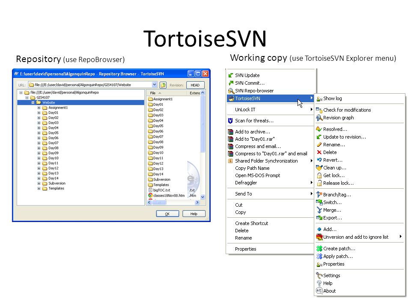The height and width of the screenshot is (308, 411).
Task: Collapse the Website tree node
Action: click(x=33, y=103)
